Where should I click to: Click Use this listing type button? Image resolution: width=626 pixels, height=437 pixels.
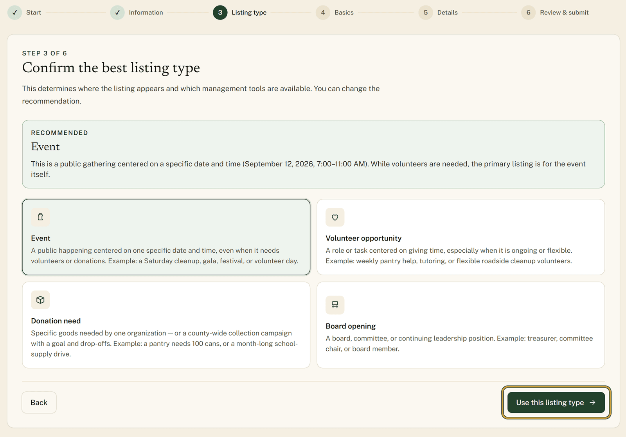coord(556,403)
